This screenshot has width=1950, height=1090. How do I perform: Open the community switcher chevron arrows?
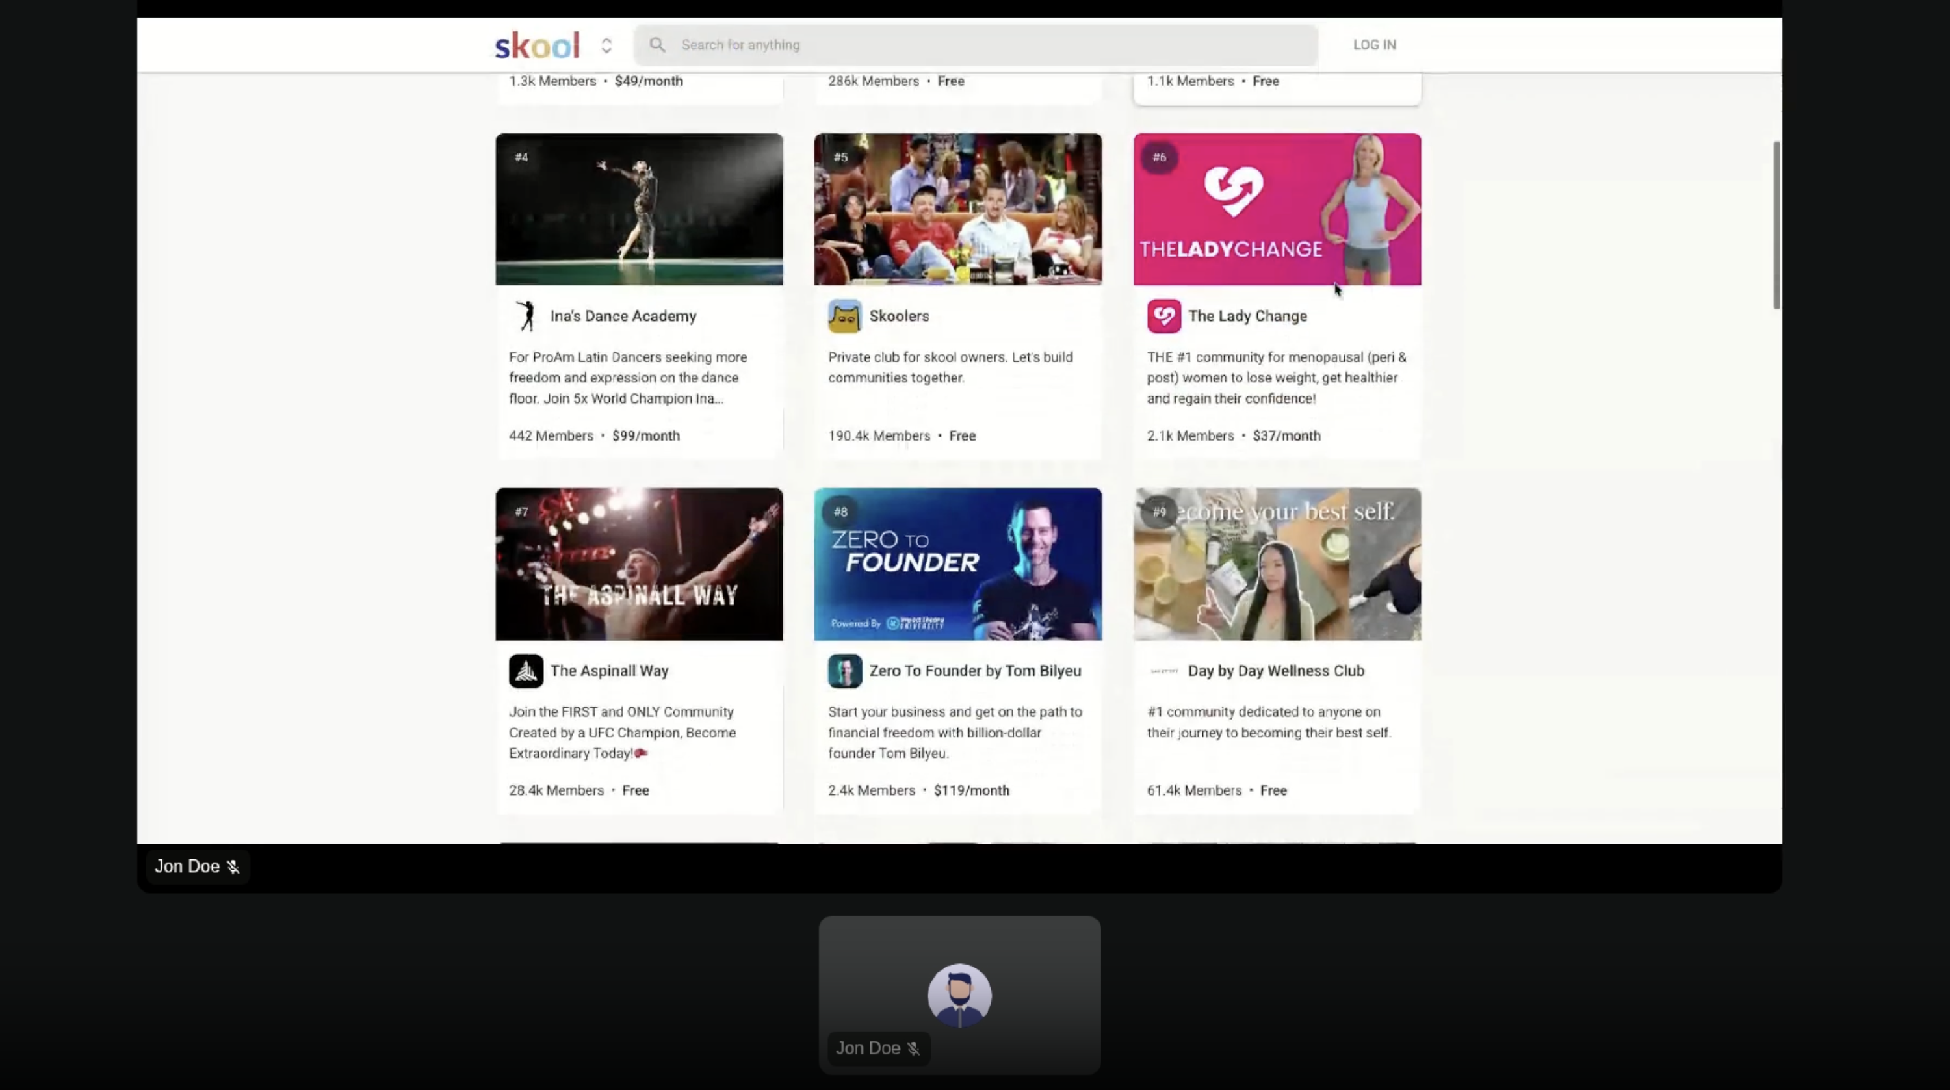606,45
